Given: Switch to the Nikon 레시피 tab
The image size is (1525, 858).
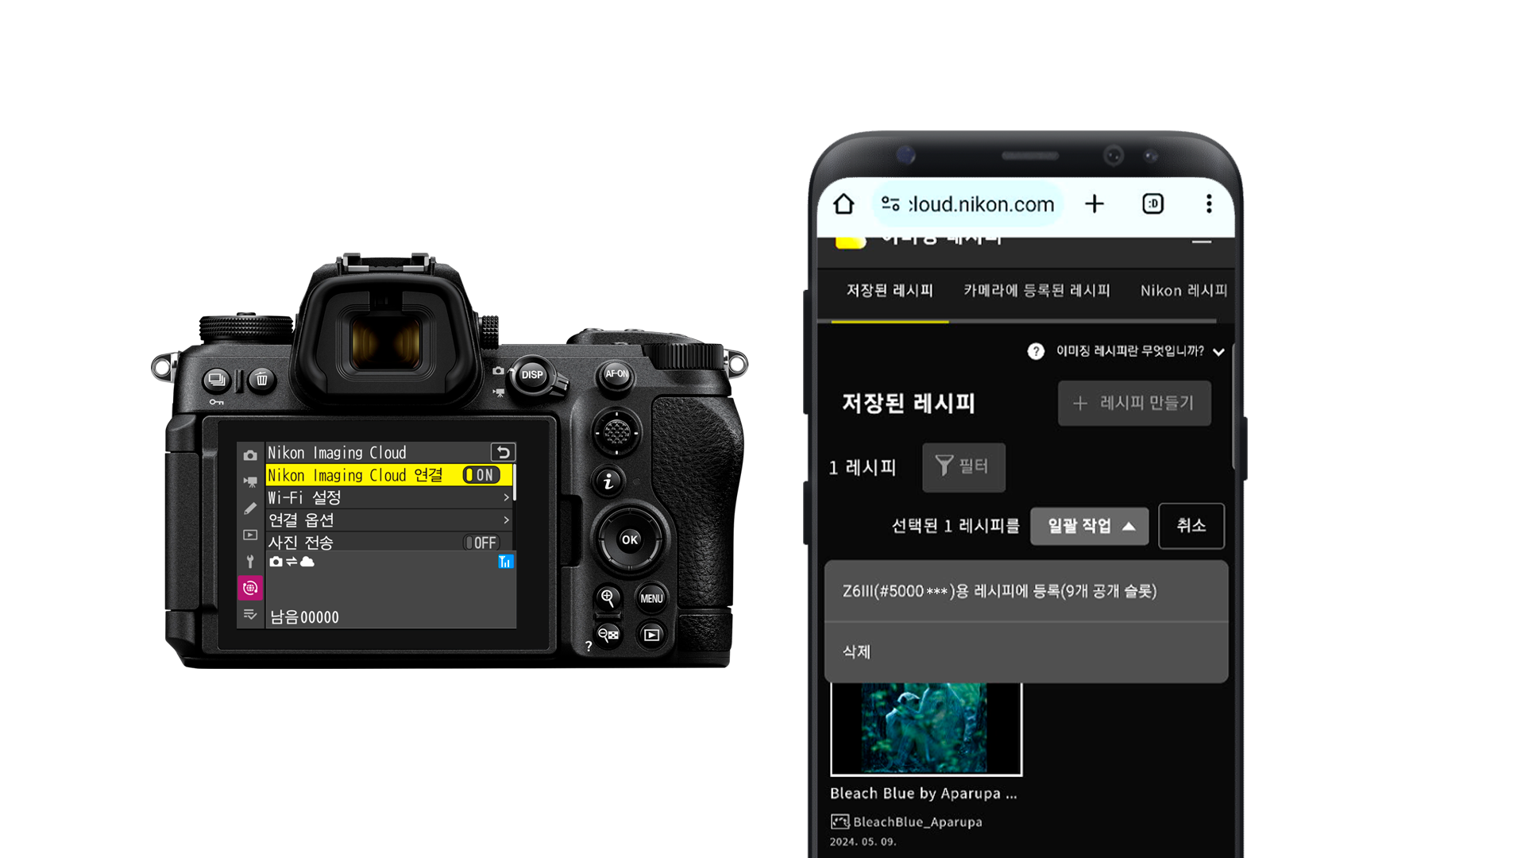Looking at the screenshot, I should coord(1183,291).
